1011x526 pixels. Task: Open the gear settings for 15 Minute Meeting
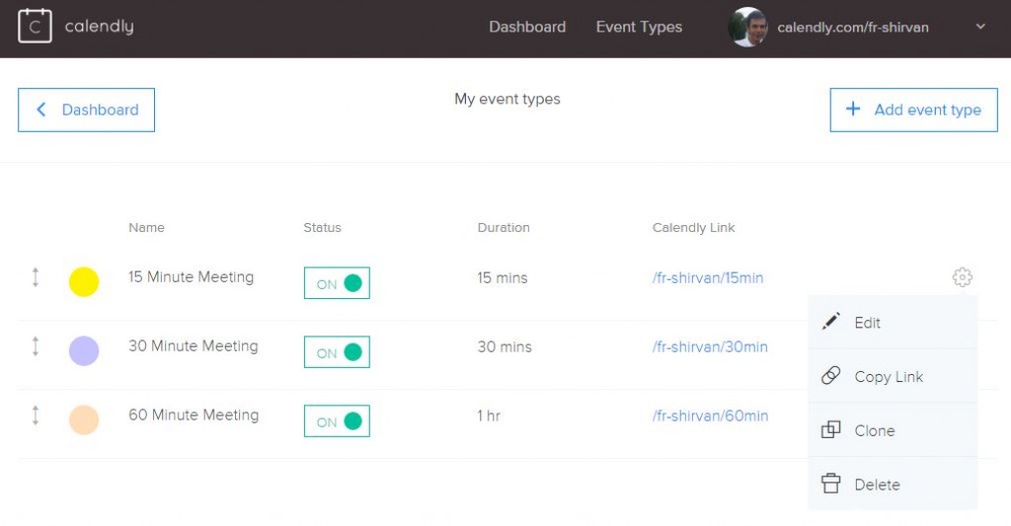coord(962,277)
